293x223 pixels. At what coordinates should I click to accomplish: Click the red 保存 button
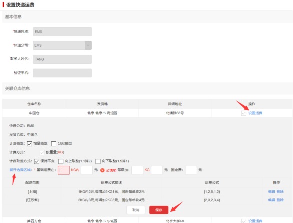coord(159,210)
